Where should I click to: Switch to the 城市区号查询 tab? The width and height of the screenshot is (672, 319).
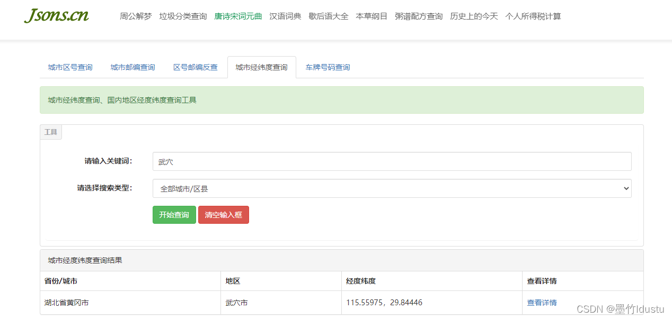pos(70,67)
